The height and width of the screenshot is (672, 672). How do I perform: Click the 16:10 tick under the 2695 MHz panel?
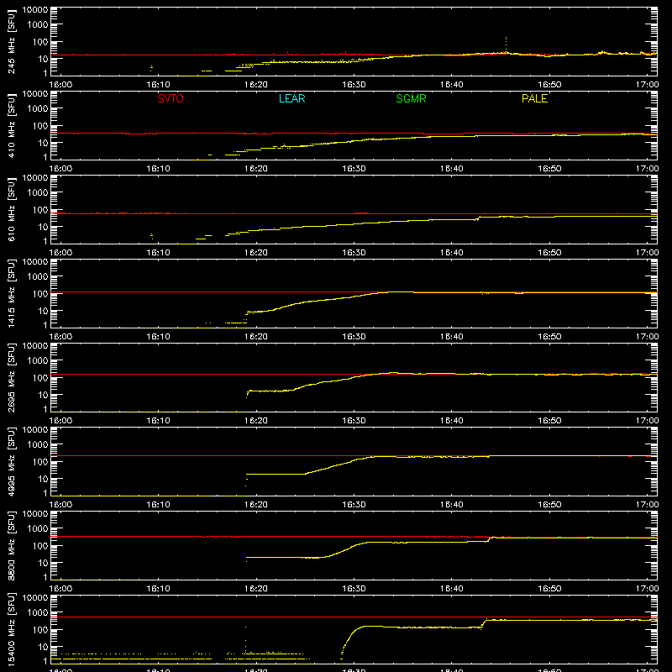tap(158, 421)
